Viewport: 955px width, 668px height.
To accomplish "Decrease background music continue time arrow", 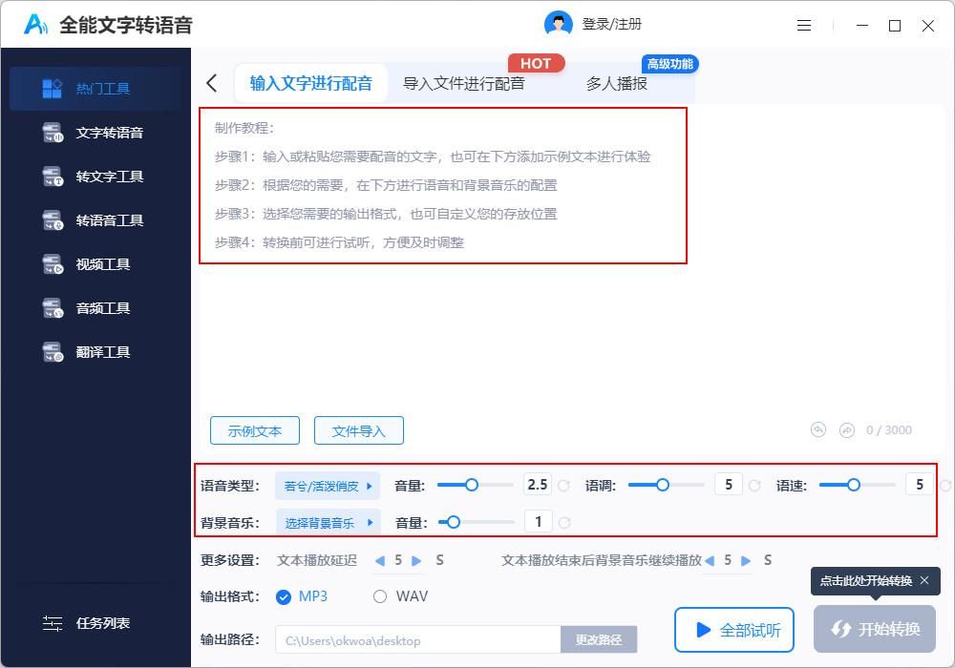I will click(709, 560).
